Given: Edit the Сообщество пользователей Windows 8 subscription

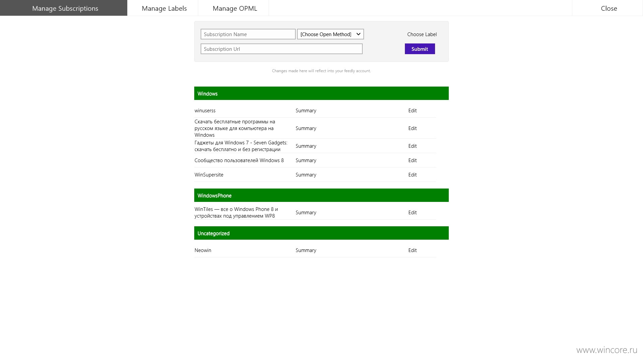Looking at the screenshot, I should click(413, 160).
